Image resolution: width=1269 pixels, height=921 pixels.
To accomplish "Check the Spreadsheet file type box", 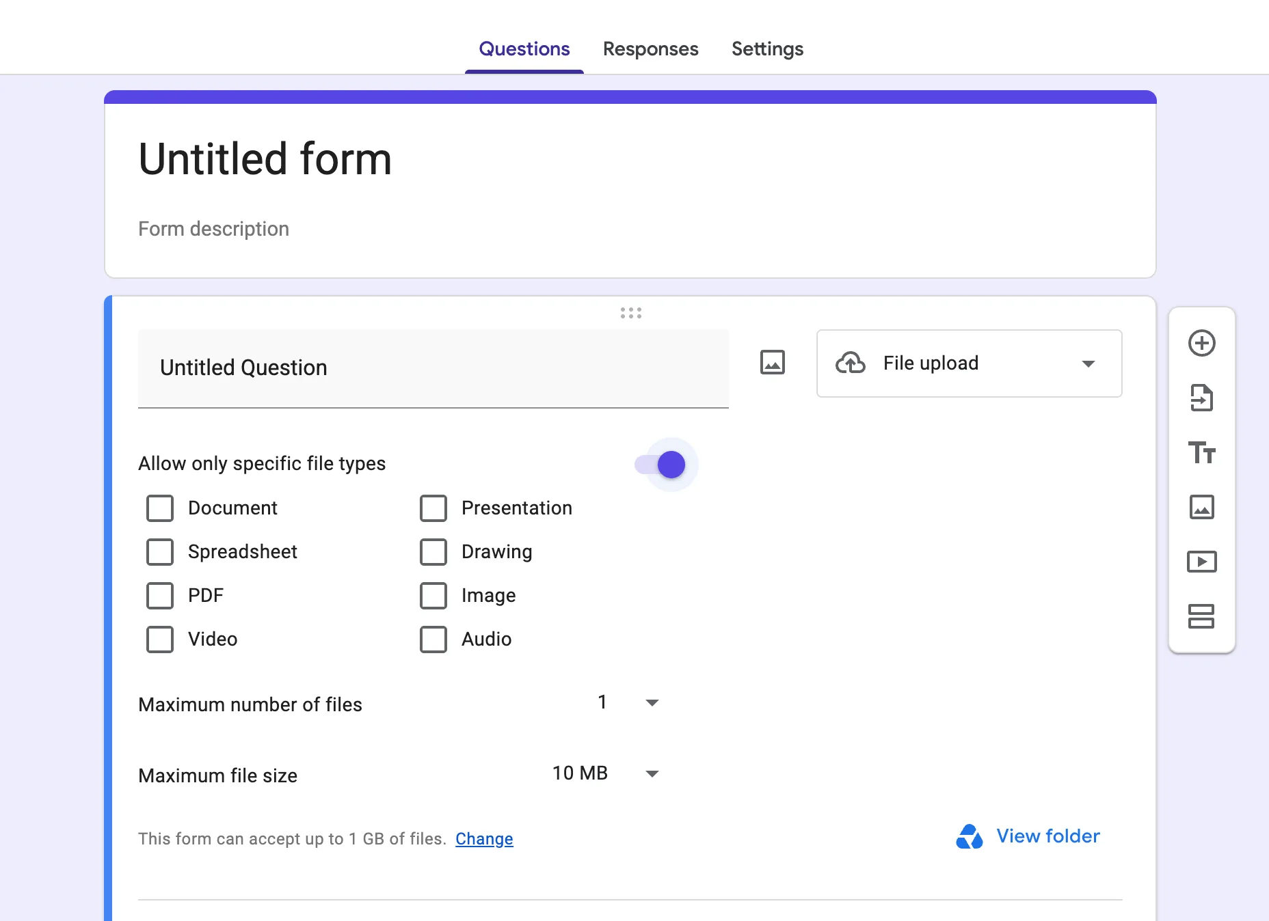I will [160, 552].
